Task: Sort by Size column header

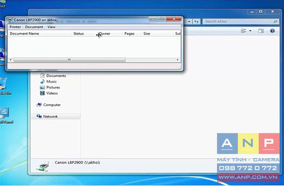Action: pos(147,34)
